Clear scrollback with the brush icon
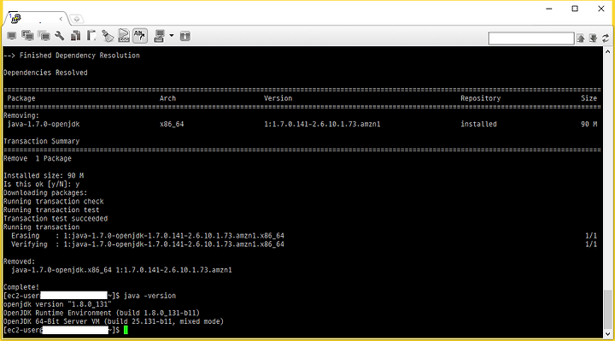615x341 pixels. pos(108,36)
